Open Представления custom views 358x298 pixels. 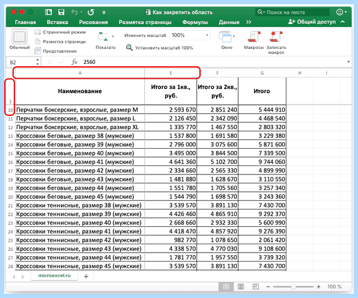point(55,51)
